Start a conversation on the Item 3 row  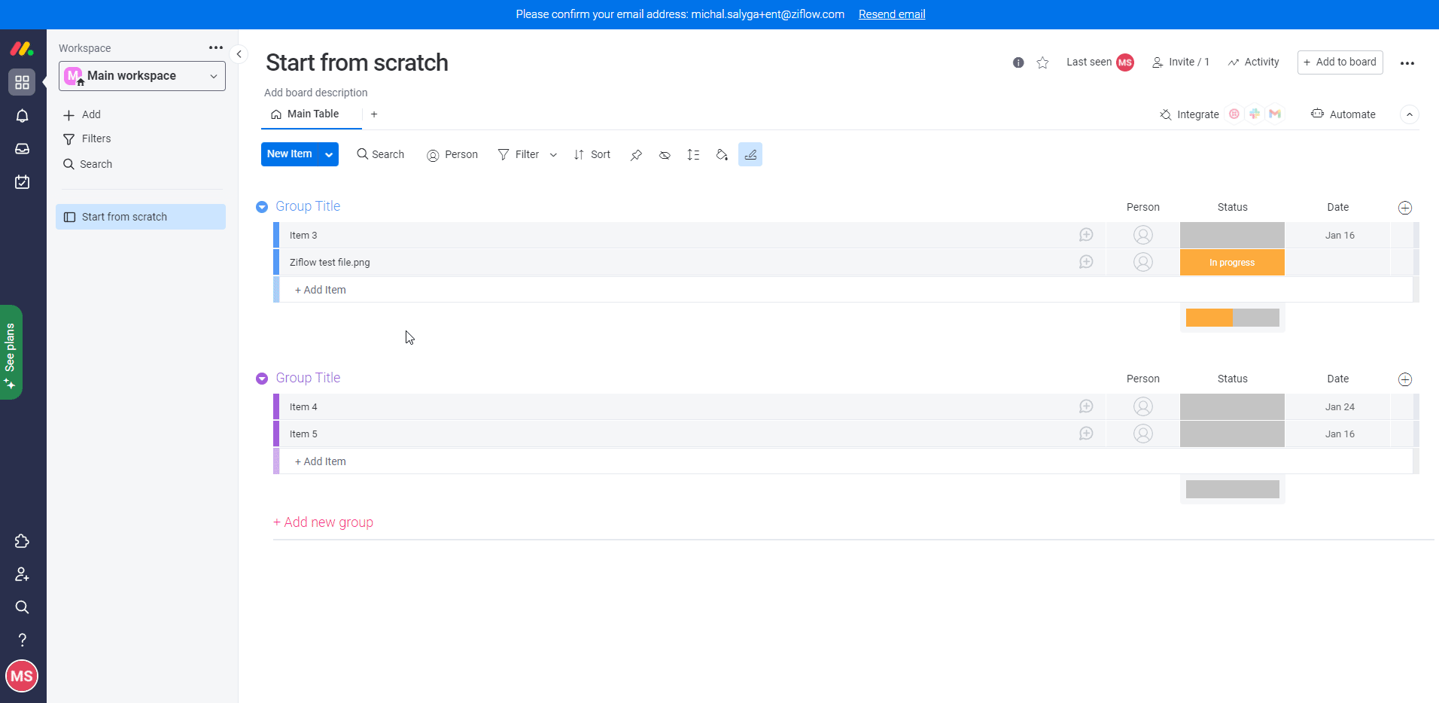(x=1086, y=235)
